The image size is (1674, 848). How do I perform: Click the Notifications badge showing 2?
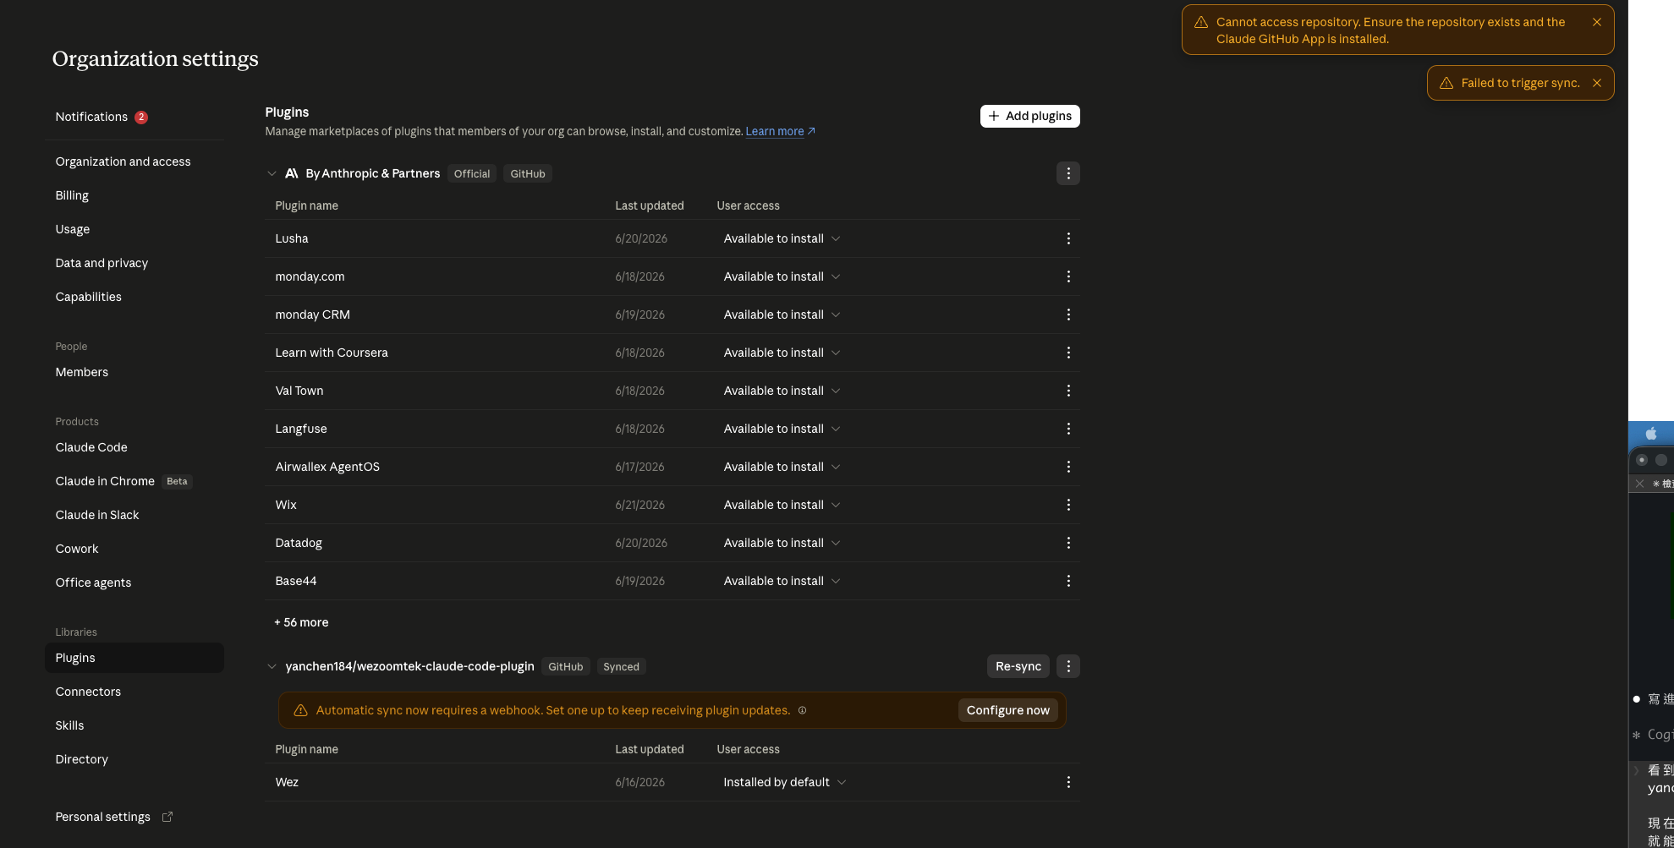[141, 118]
